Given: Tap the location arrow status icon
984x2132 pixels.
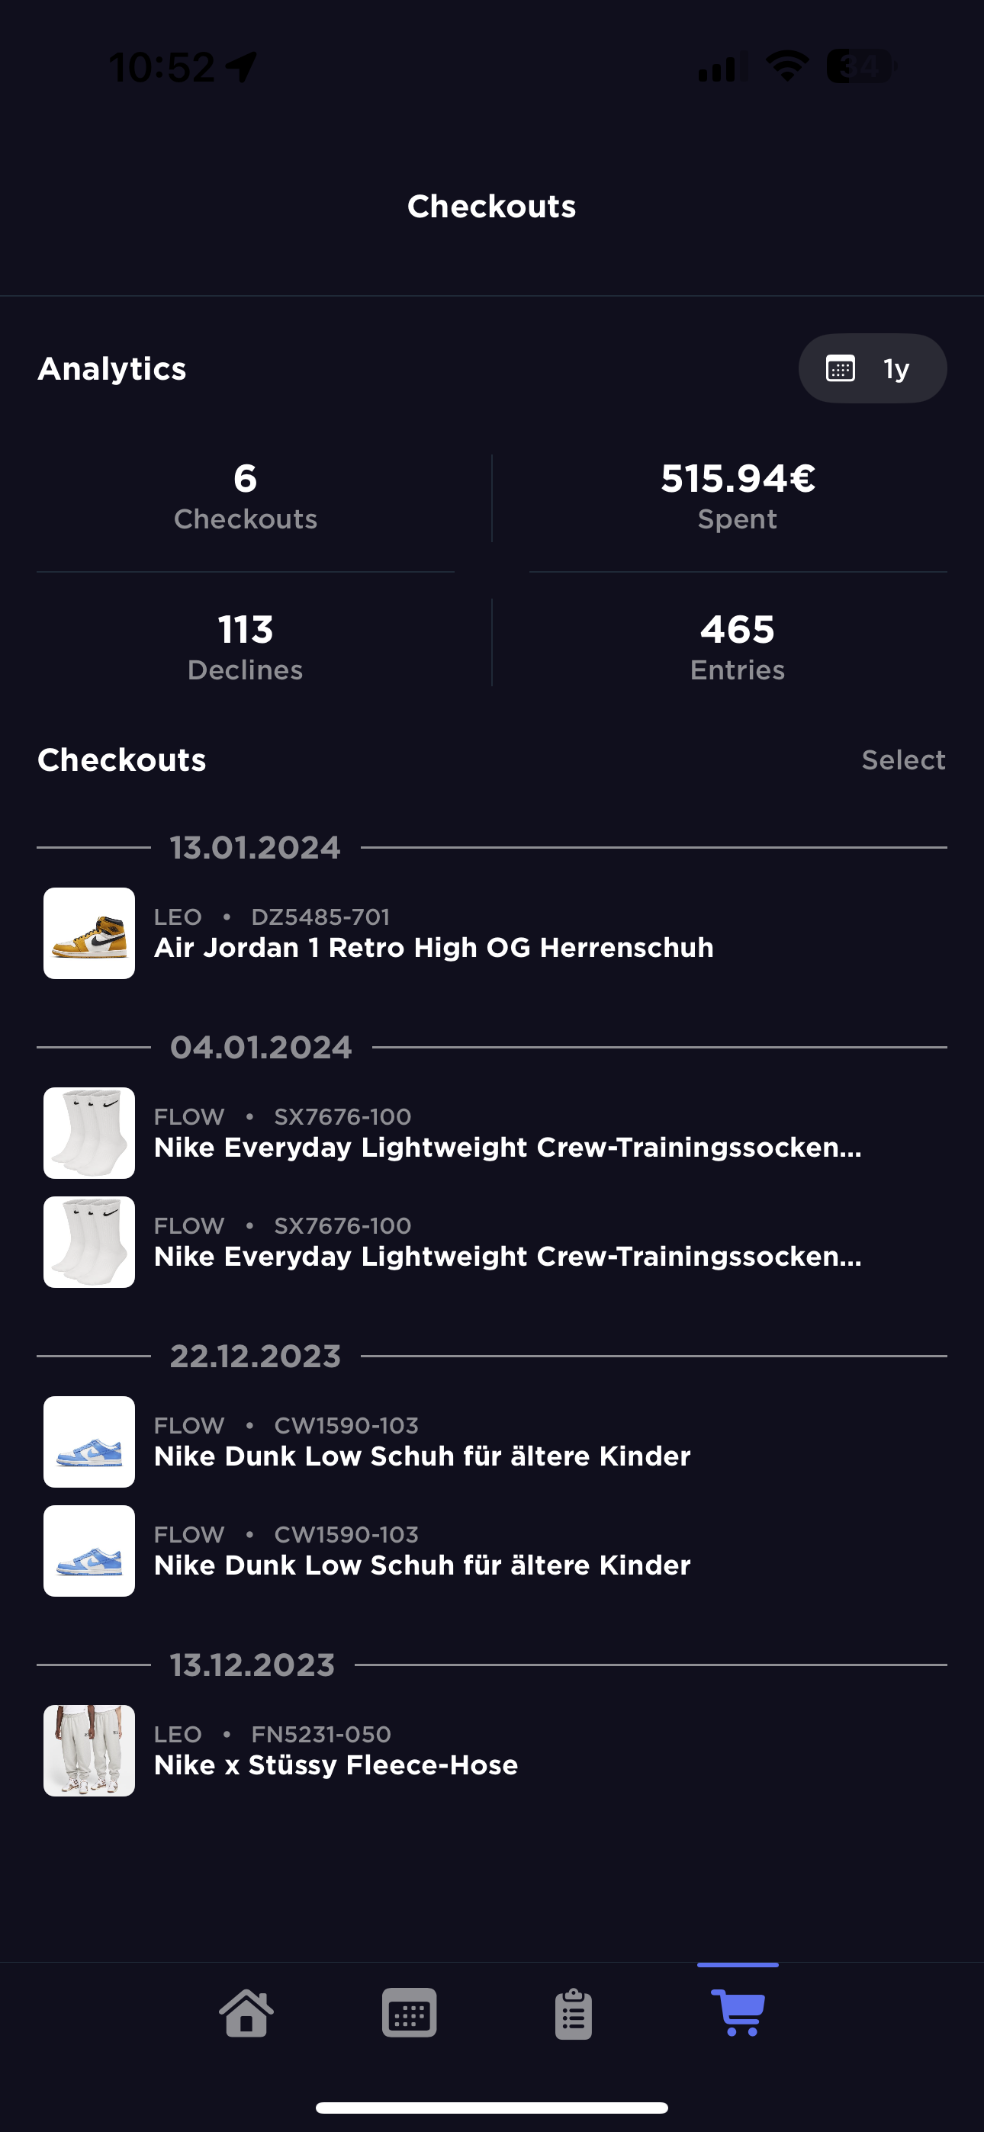Looking at the screenshot, I should point(242,66).
